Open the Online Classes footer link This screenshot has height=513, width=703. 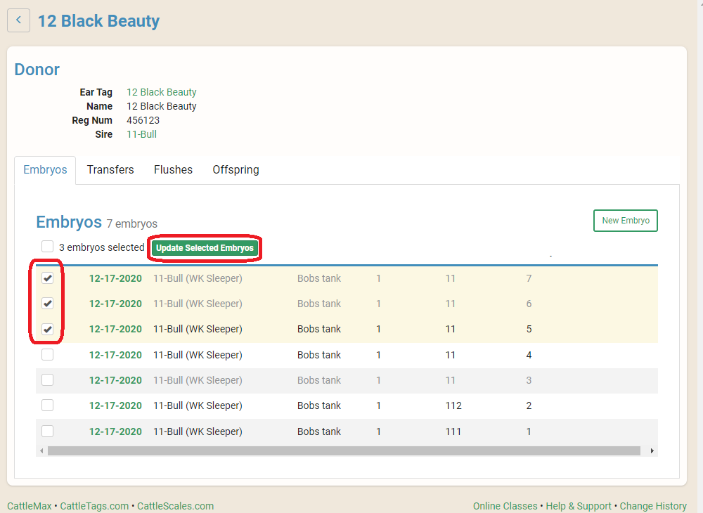tap(505, 506)
